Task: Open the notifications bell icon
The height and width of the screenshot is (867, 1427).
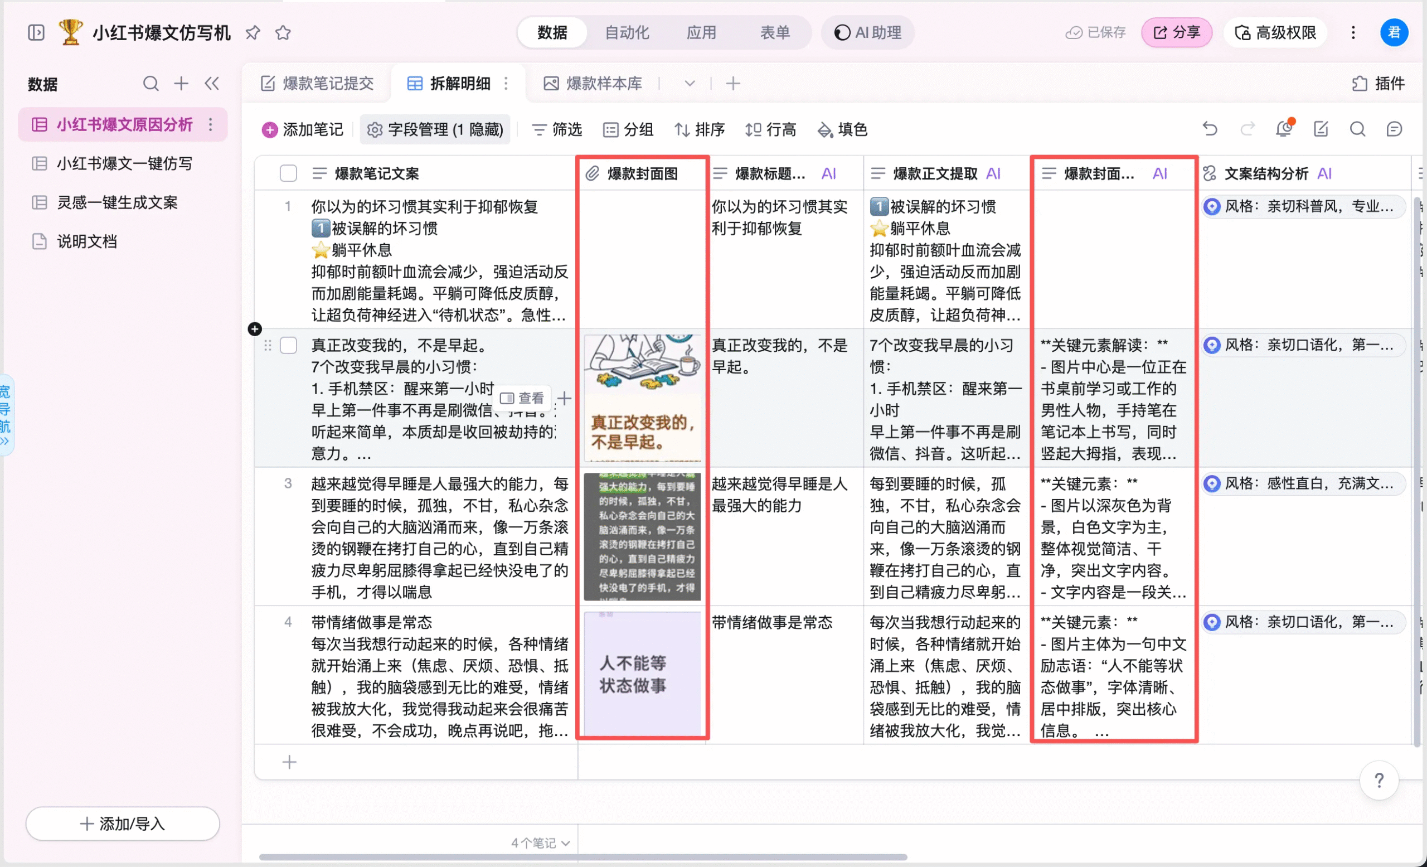Action: coord(1284,129)
